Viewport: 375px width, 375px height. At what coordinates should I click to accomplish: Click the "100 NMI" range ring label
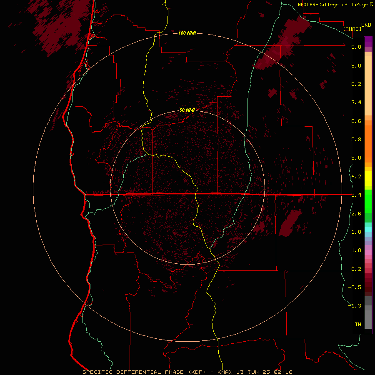187,33
